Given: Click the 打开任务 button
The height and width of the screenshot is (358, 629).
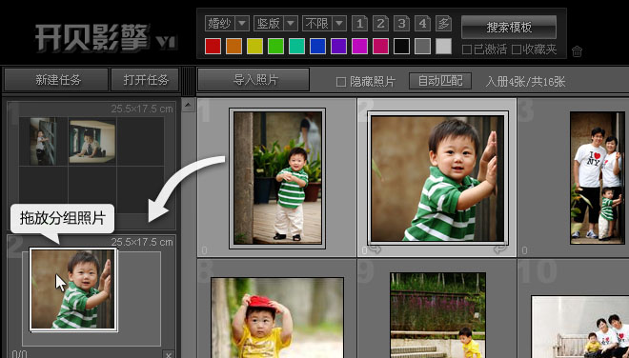Looking at the screenshot, I should click(x=145, y=80).
